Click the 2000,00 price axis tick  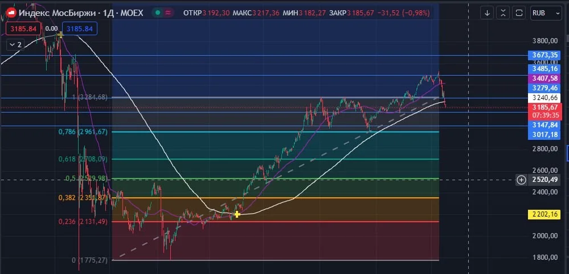[545, 236]
